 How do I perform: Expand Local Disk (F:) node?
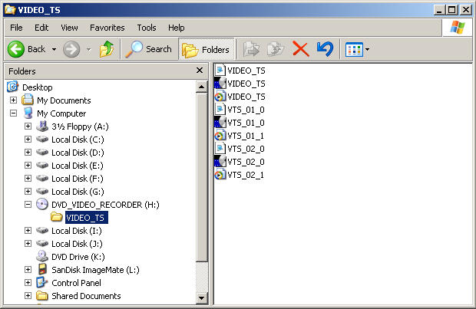pyautogui.click(x=28, y=179)
